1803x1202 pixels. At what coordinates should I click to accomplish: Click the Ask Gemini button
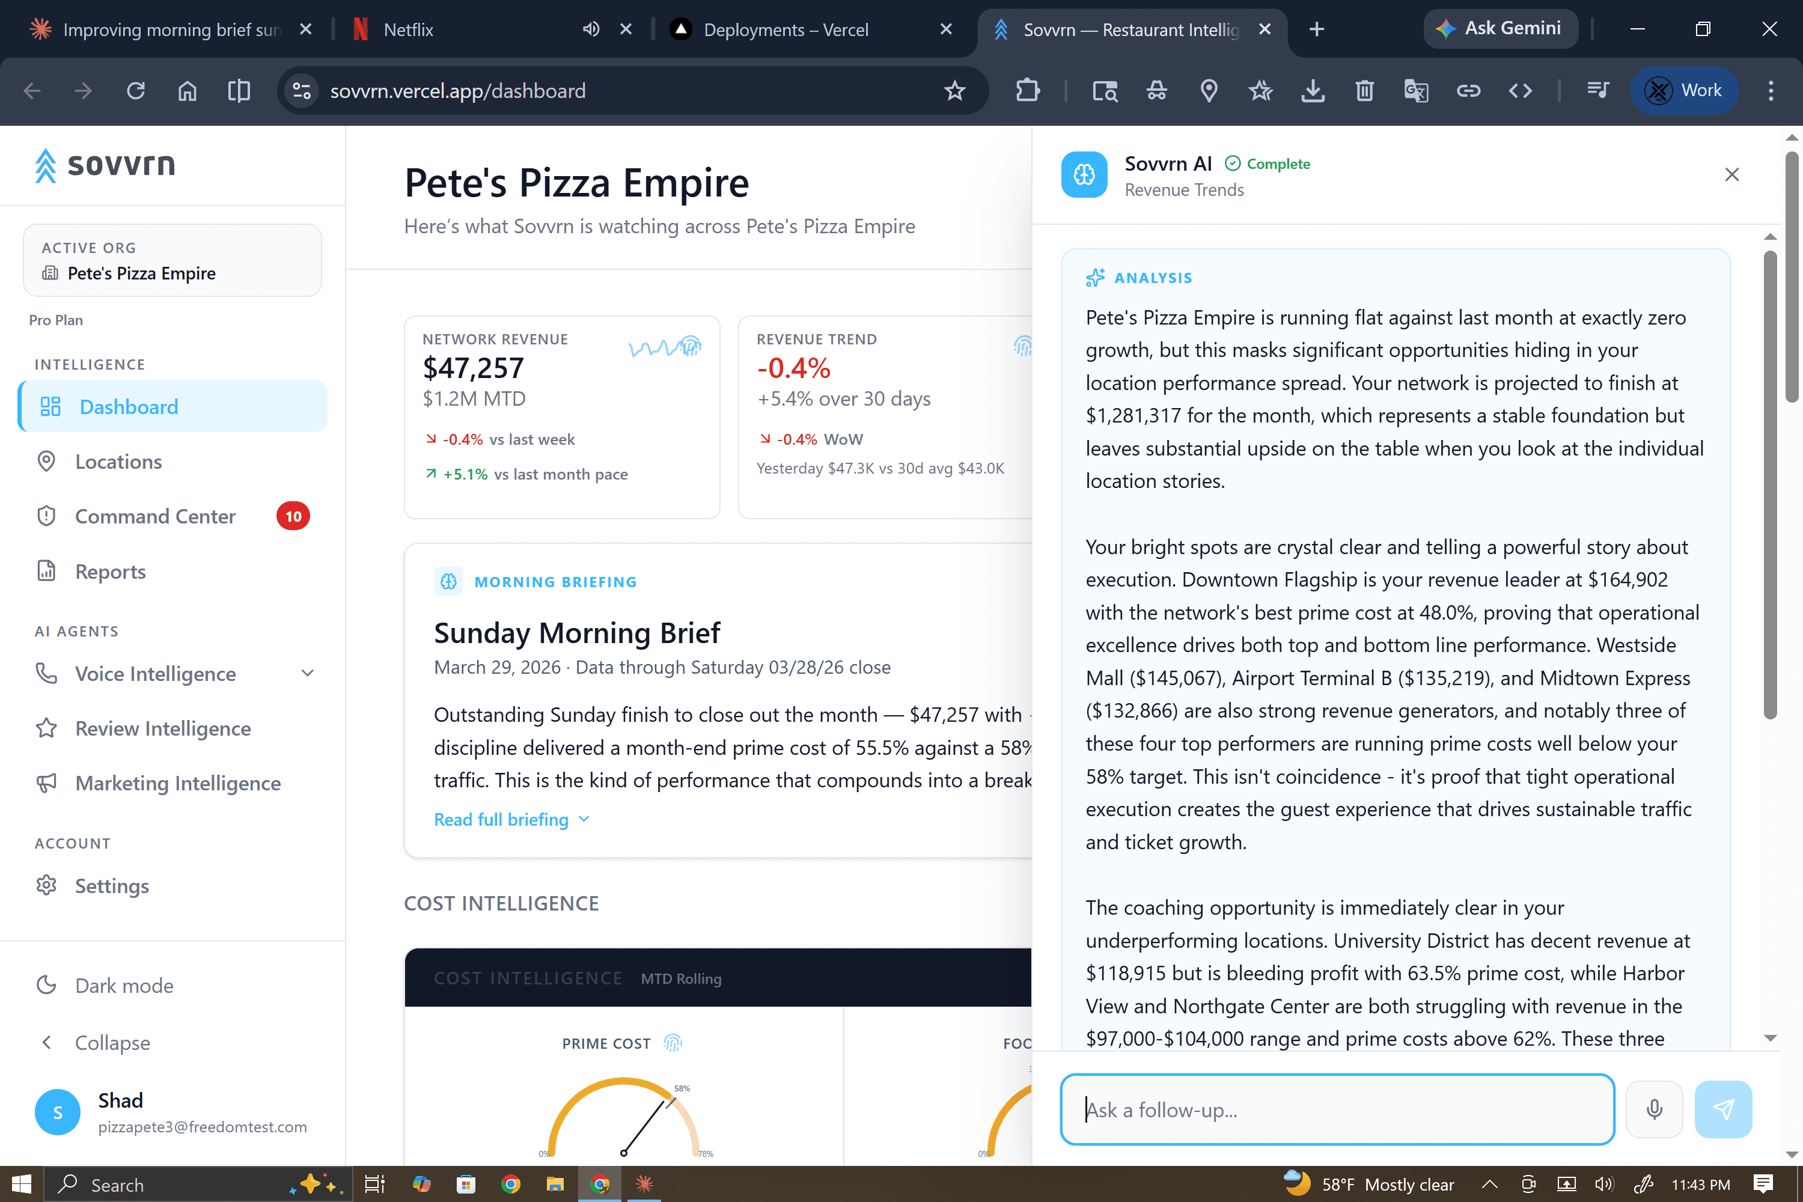click(x=1499, y=29)
